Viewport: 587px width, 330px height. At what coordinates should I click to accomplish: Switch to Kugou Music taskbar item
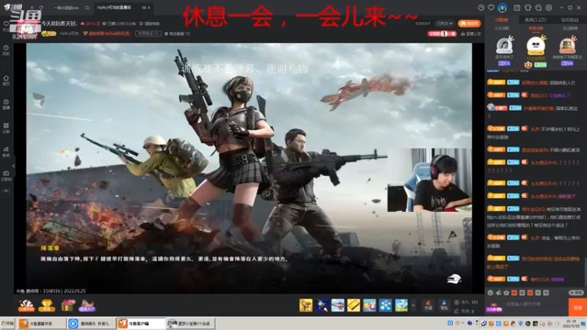pyautogui.click(x=91, y=323)
